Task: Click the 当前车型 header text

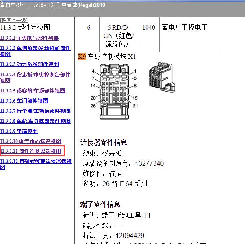Action: 53,5
